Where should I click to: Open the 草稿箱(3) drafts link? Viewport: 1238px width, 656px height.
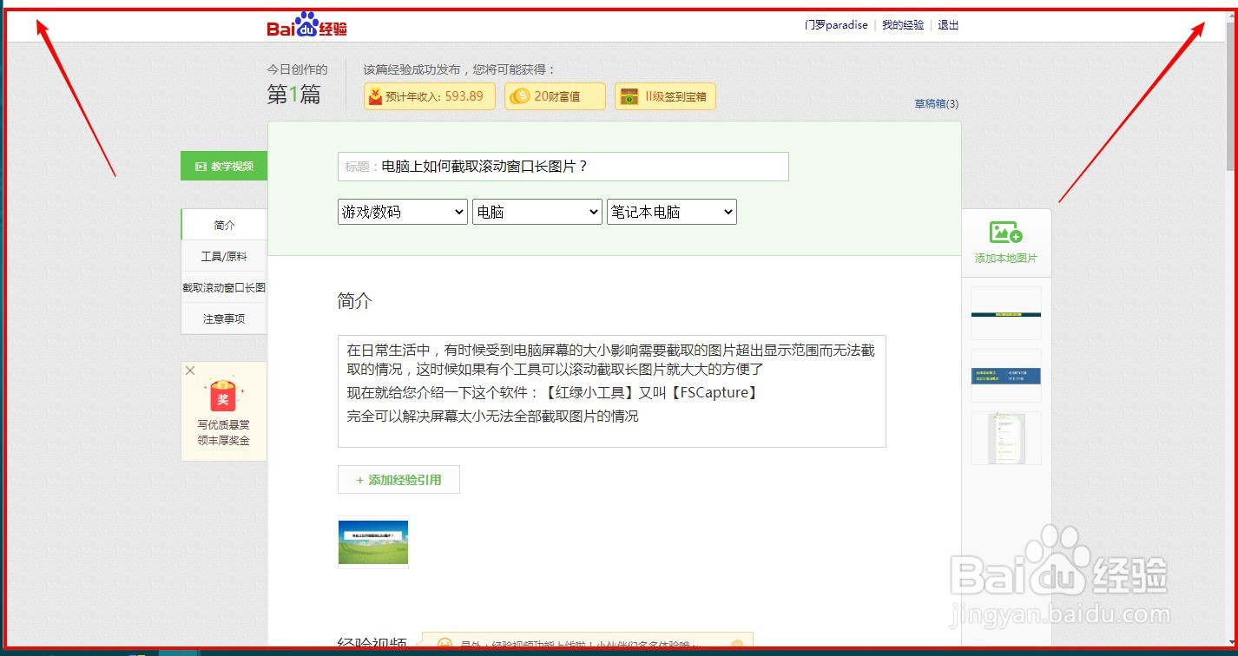click(x=935, y=103)
